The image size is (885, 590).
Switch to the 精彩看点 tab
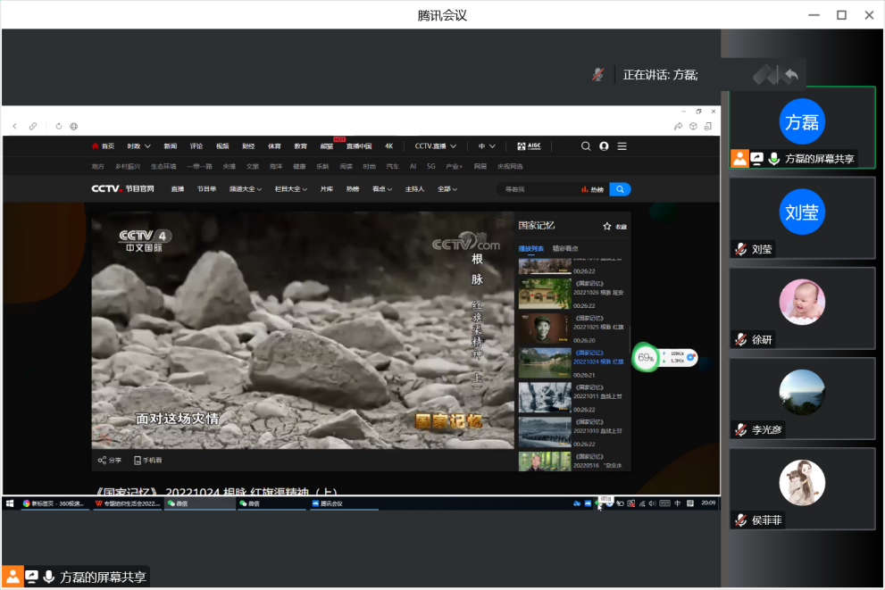click(565, 248)
